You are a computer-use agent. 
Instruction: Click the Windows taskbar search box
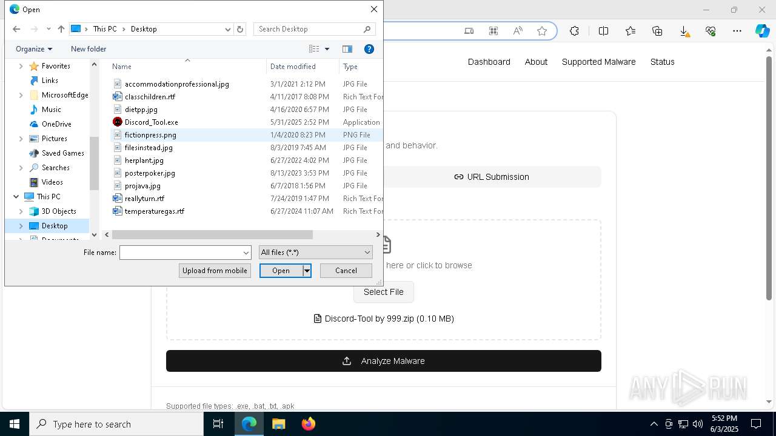point(116,424)
